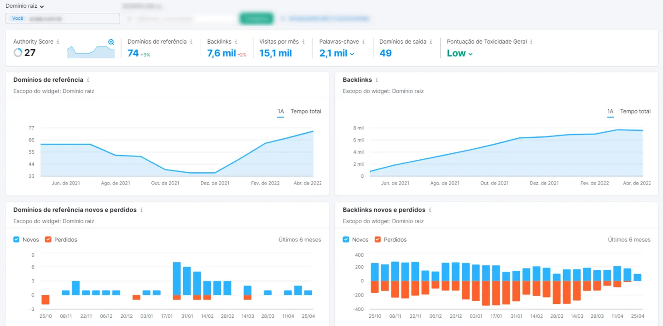Click the info icon beside Authority Score

(58, 42)
